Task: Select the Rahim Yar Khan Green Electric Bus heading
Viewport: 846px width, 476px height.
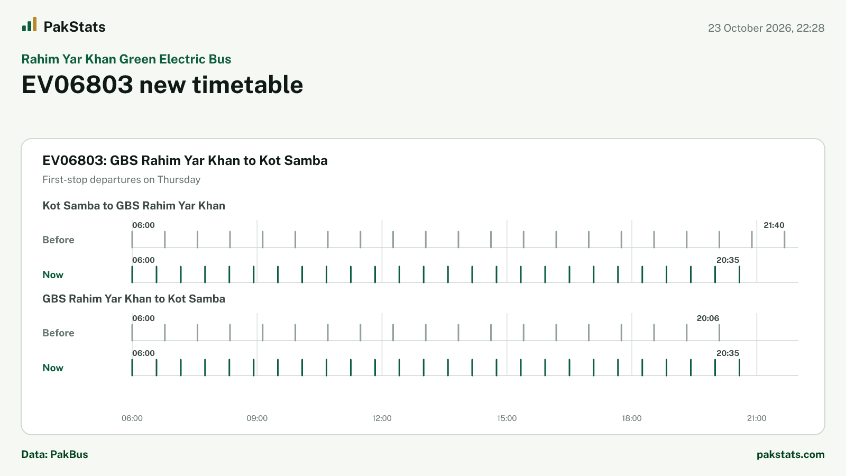Action: (x=126, y=59)
